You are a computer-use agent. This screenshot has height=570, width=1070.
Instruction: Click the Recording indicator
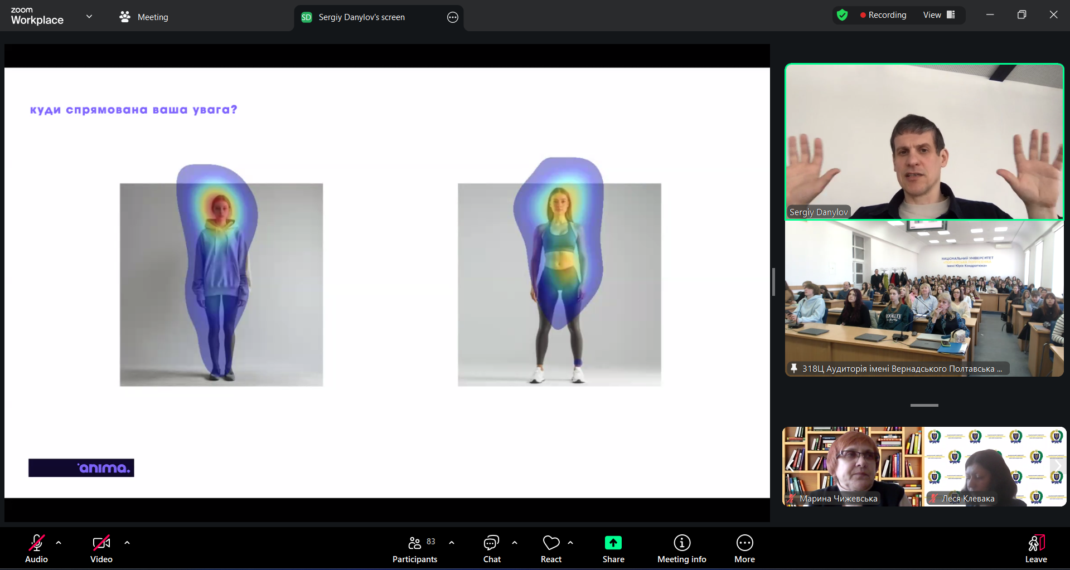[883, 15]
